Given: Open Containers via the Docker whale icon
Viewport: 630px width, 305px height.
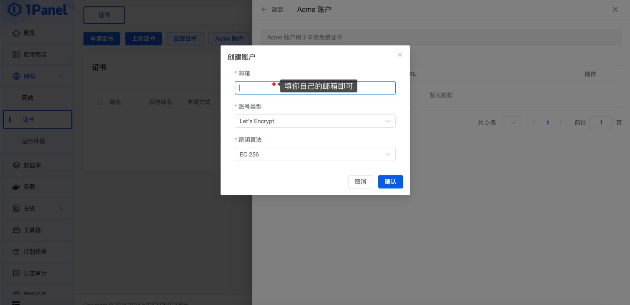Looking at the screenshot, I should point(16,187).
